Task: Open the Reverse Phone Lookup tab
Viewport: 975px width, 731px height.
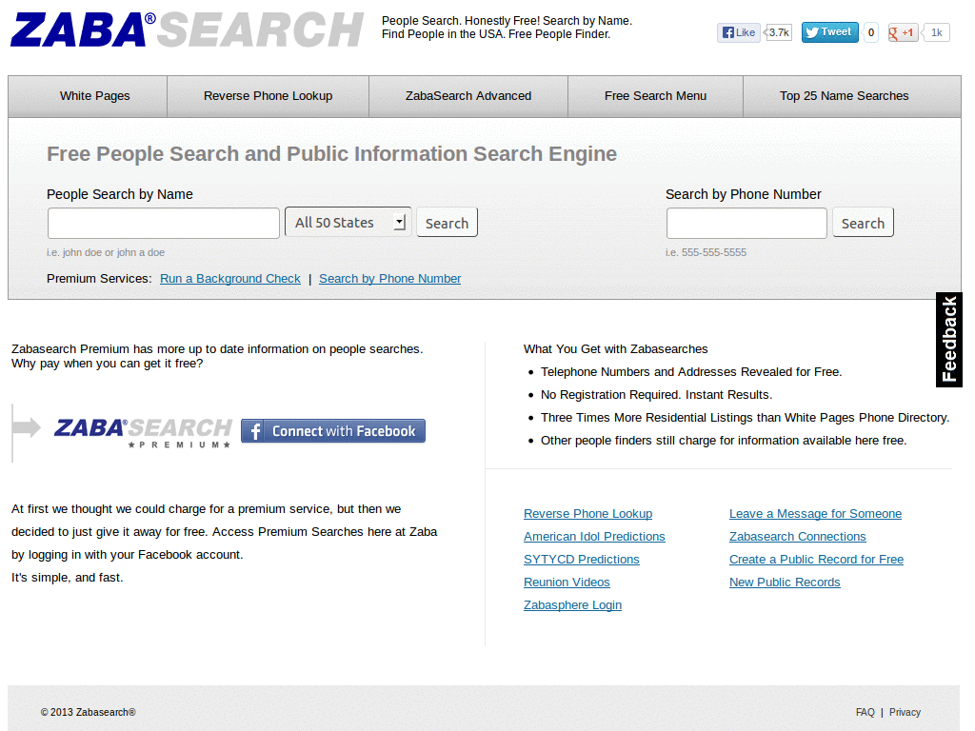Action: 268,96
